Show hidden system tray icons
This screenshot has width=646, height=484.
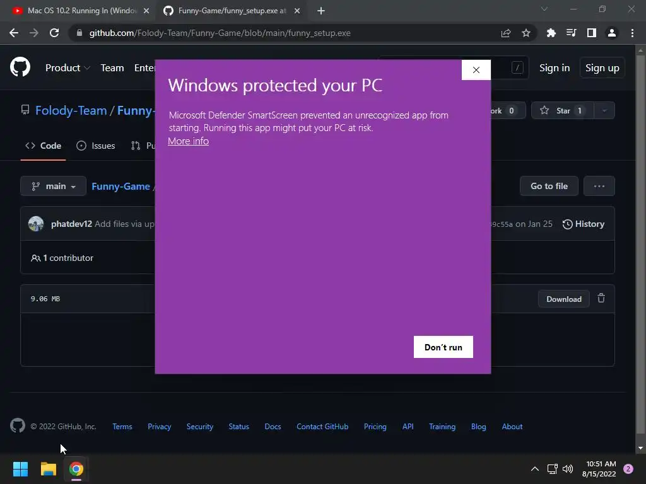pyautogui.click(x=535, y=469)
